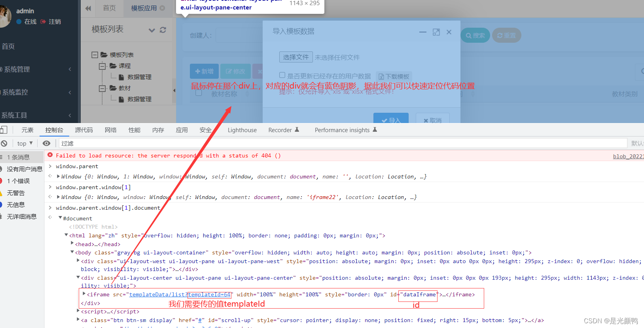The height and width of the screenshot is (328, 644).
Task: Open the 控制台 DevTools tab
Action: [x=54, y=130]
